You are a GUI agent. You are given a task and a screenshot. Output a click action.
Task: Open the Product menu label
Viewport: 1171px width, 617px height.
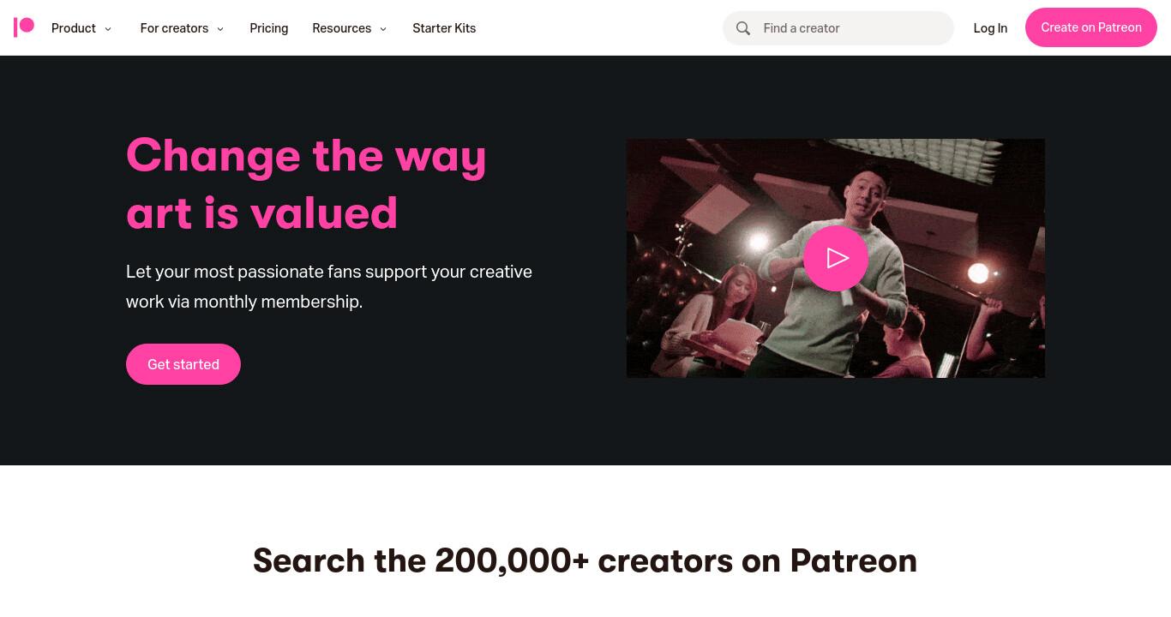74,28
